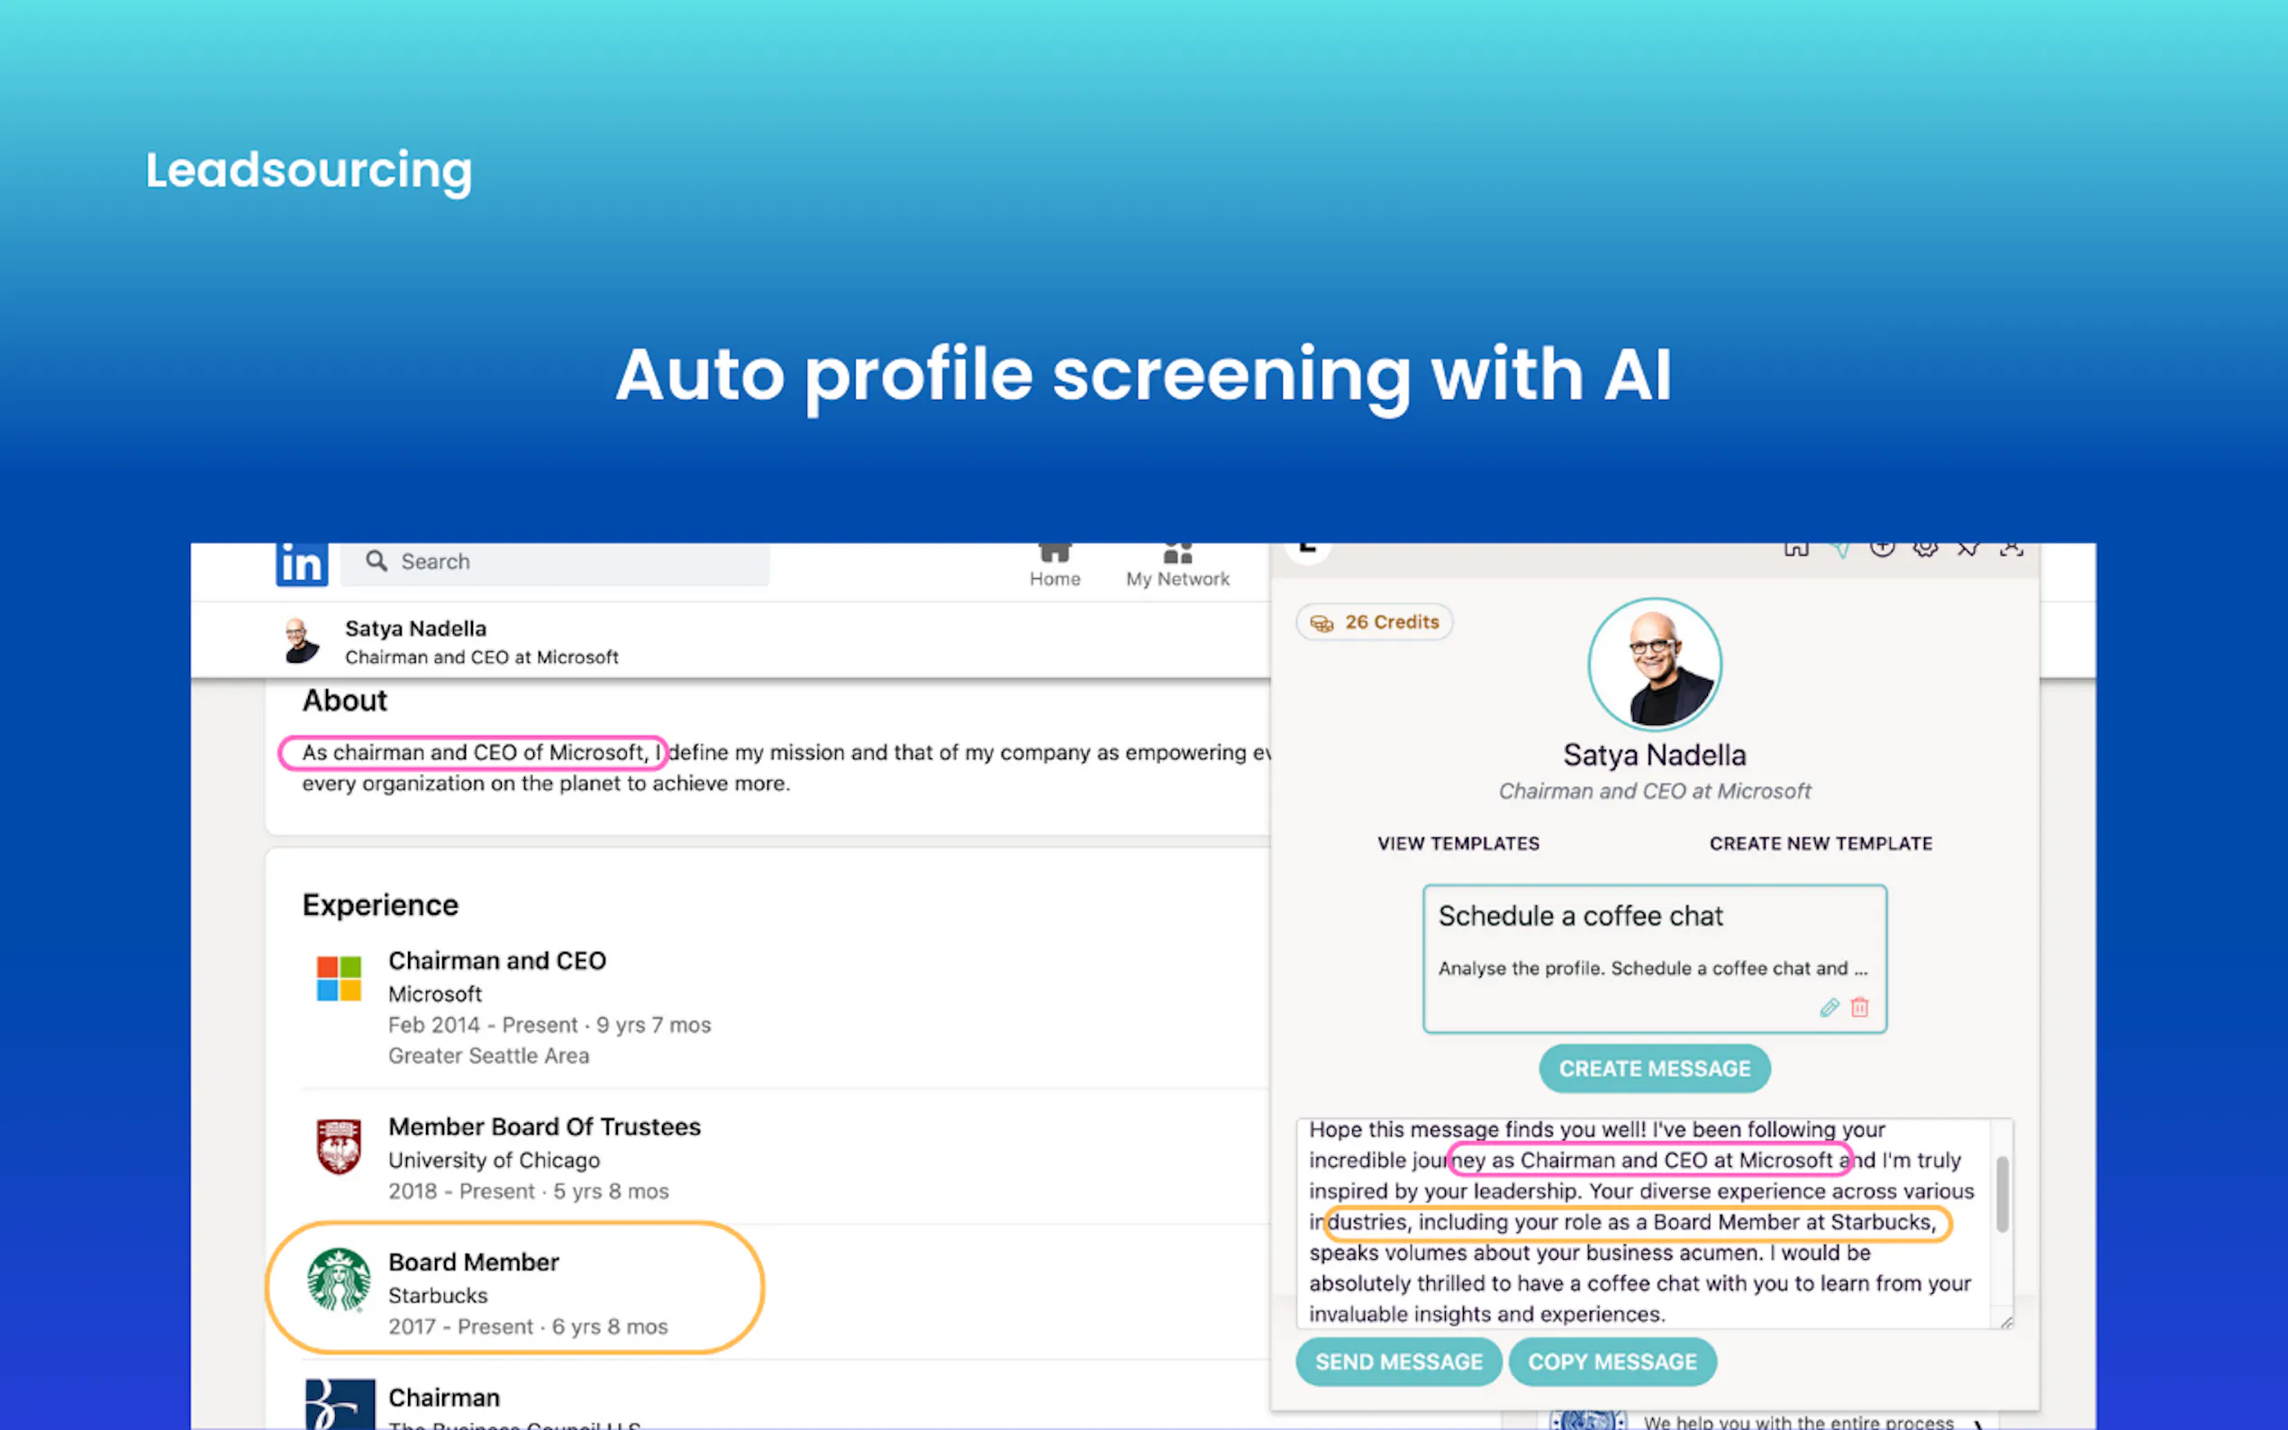The height and width of the screenshot is (1430, 2288).
Task: Click the pin icon in extension header
Action: (x=1967, y=548)
